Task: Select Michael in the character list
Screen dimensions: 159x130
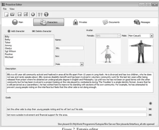Action: 29,57
